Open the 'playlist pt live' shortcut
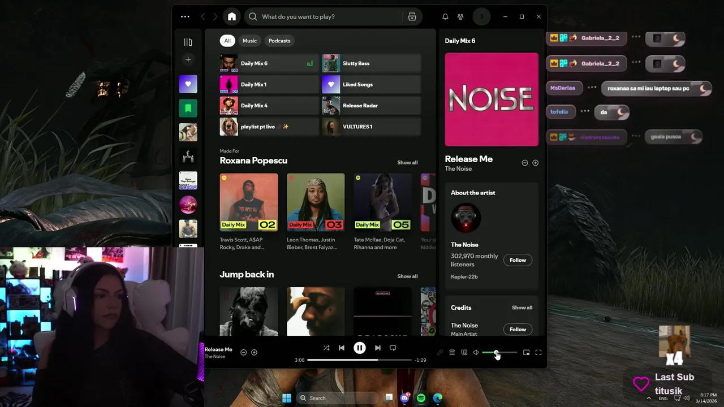The height and width of the screenshot is (407, 724). click(269, 127)
